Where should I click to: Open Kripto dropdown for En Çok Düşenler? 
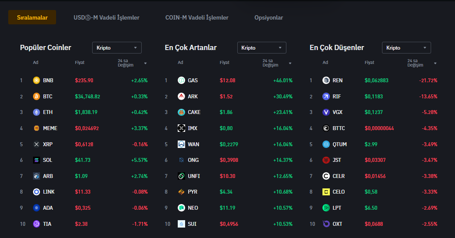[406, 48]
